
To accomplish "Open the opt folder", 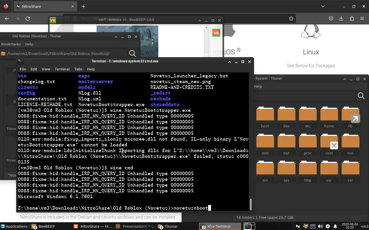I will pyautogui.click(x=286, y=144).
